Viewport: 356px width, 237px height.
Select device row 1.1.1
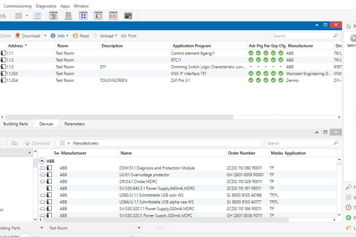point(171,53)
